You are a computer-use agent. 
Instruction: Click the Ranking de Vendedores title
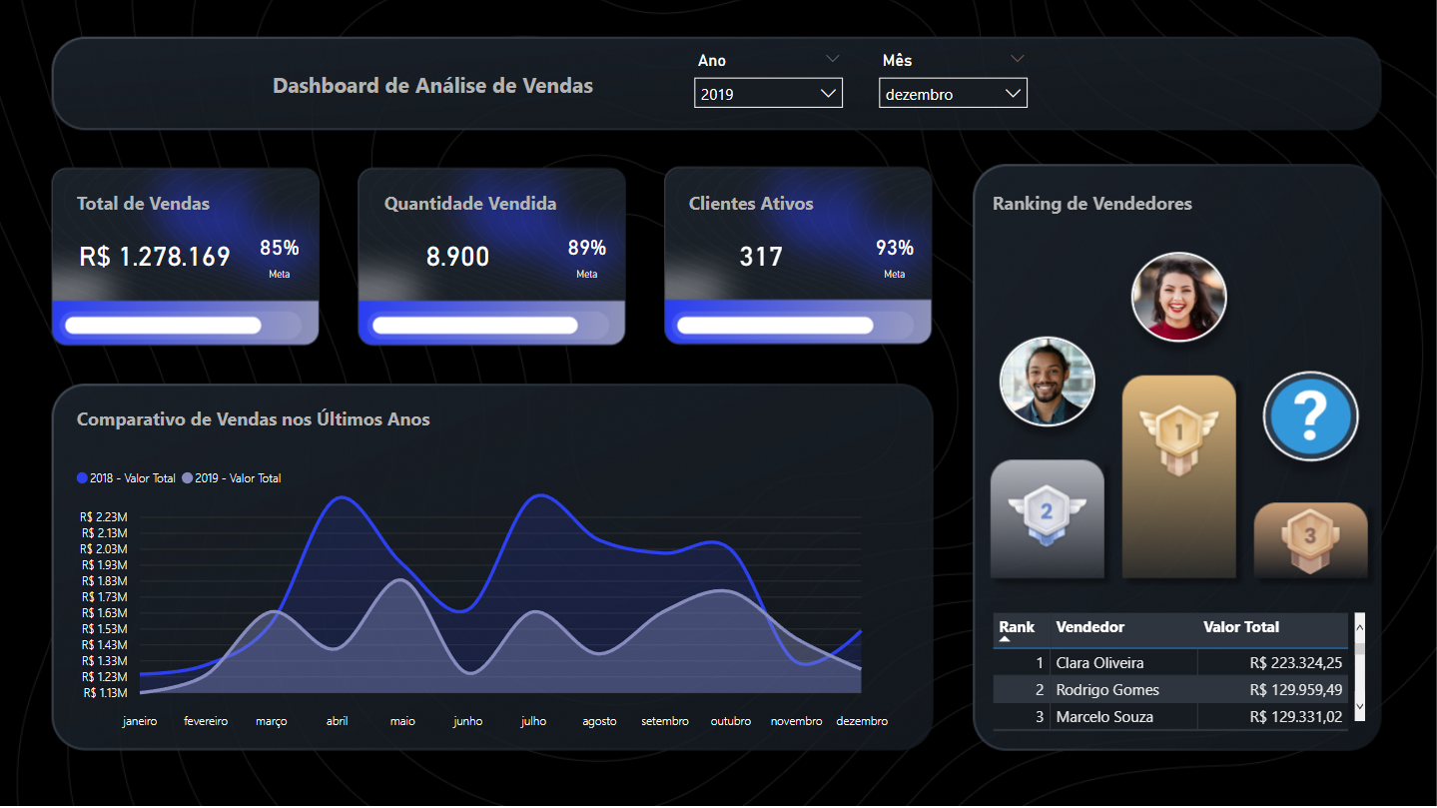pyautogui.click(x=1092, y=204)
